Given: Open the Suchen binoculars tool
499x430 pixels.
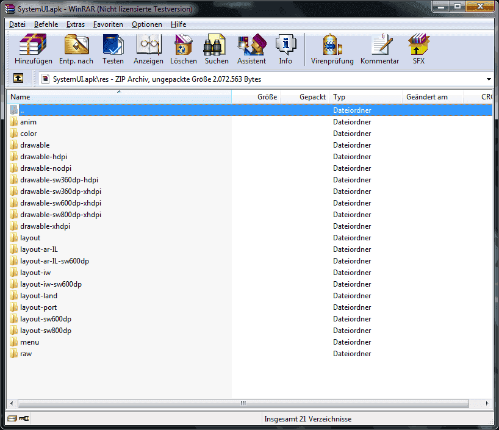Looking at the screenshot, I should pos(217,49).
